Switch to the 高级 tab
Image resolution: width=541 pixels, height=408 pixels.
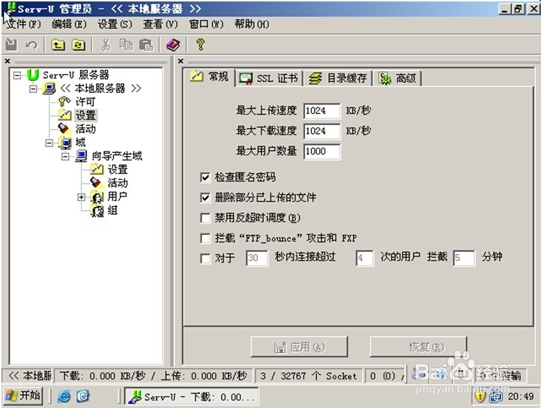397,79
